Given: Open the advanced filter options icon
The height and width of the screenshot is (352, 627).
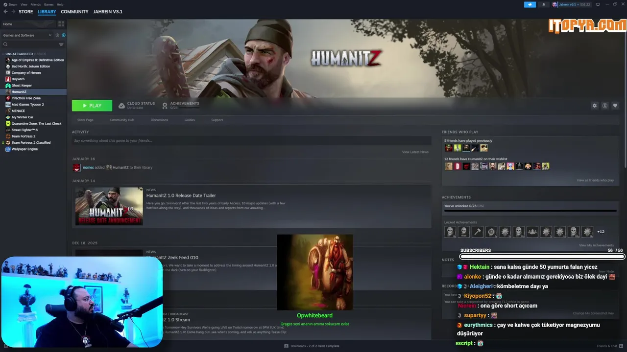Looking at the screenshot, I should [x=61, y=44].
